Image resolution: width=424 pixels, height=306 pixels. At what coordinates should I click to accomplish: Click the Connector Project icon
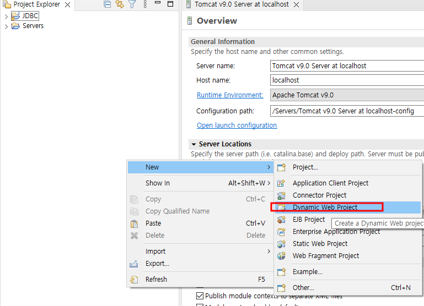(282, 195)
